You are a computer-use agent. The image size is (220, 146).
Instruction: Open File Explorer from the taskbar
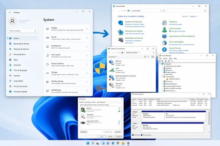pos(123,143)
